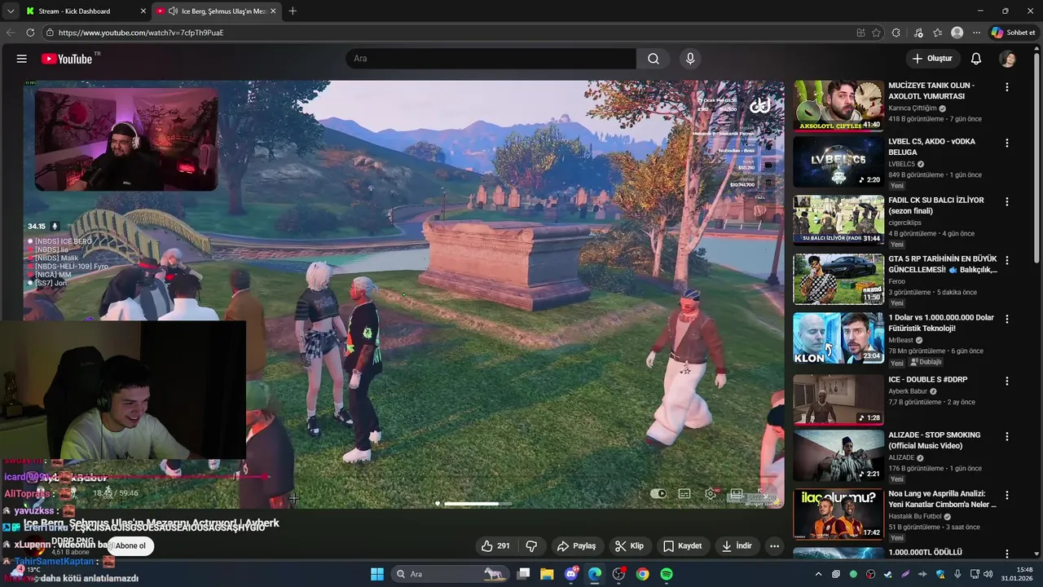Image resolution: width=1043 pixels, height=587 pixels.
Task: Open Copilot Sohbet et button
Action: (1013, 33)
